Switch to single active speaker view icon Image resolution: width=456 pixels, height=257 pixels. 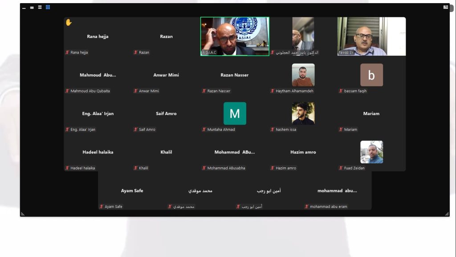(x=32, y=8)
